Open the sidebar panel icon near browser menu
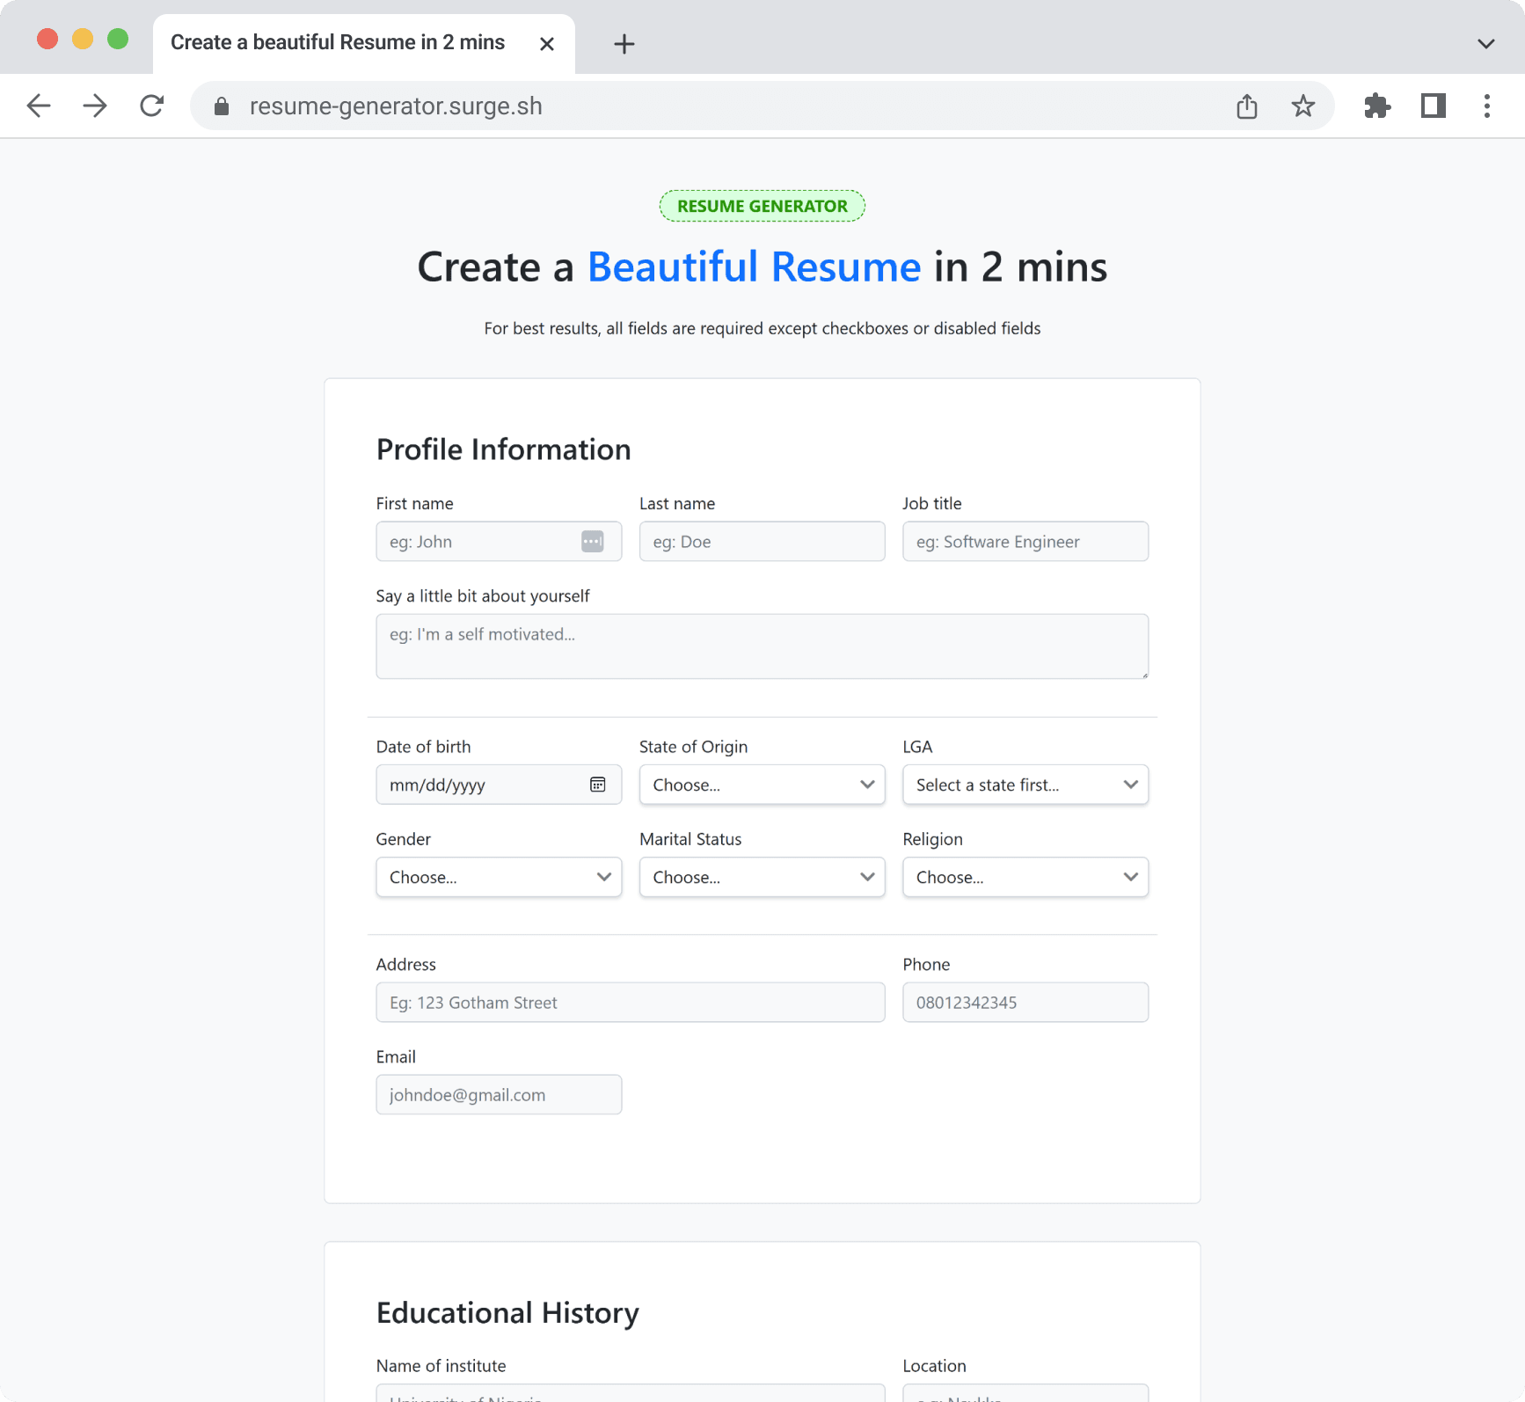Image resolution: width=1525 pixels, height=1402 pixels. click(1434, 106)
